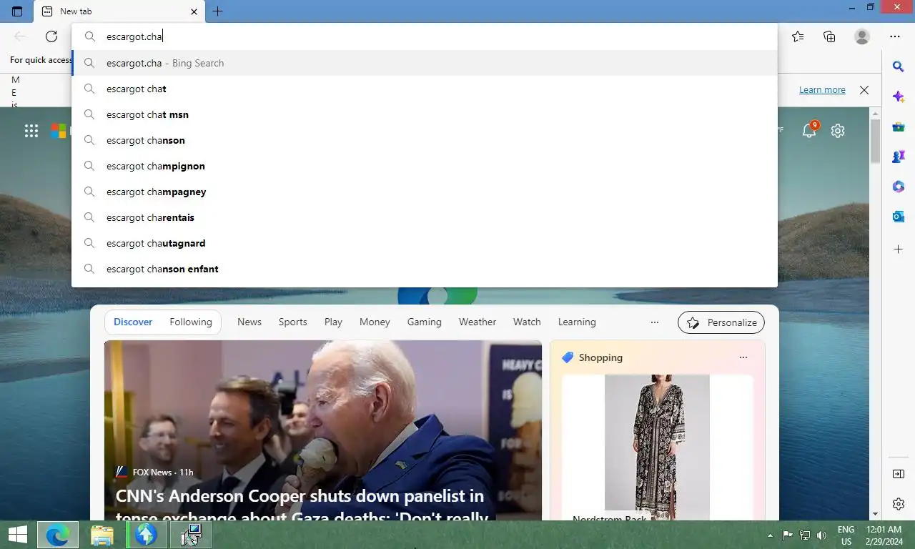915x549 pixels.
Task: Open page settings gear near the bell
Action: point(838,131)
